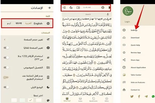Choose the leftmost theme swatch
Image resolution: width=155 pixels, height=103 pixels.
click(x=14, y=100)
